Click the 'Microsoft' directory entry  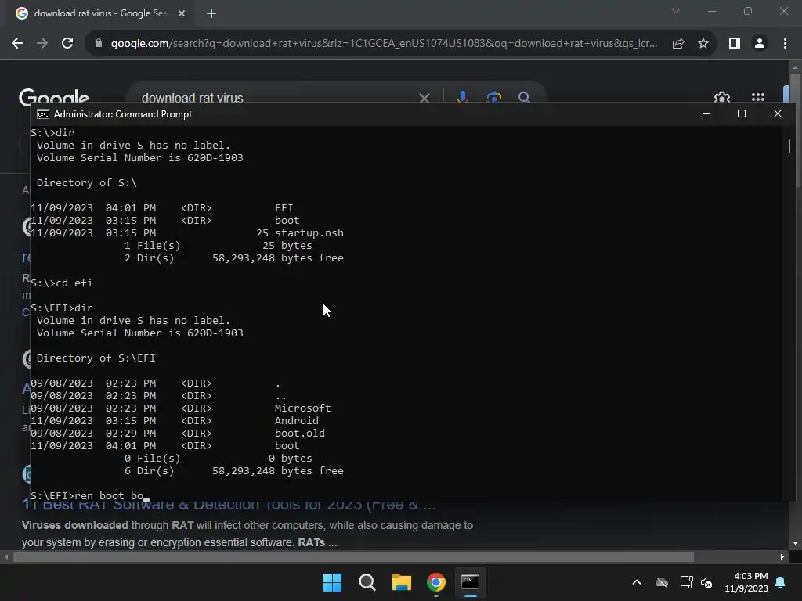point(302,408)
